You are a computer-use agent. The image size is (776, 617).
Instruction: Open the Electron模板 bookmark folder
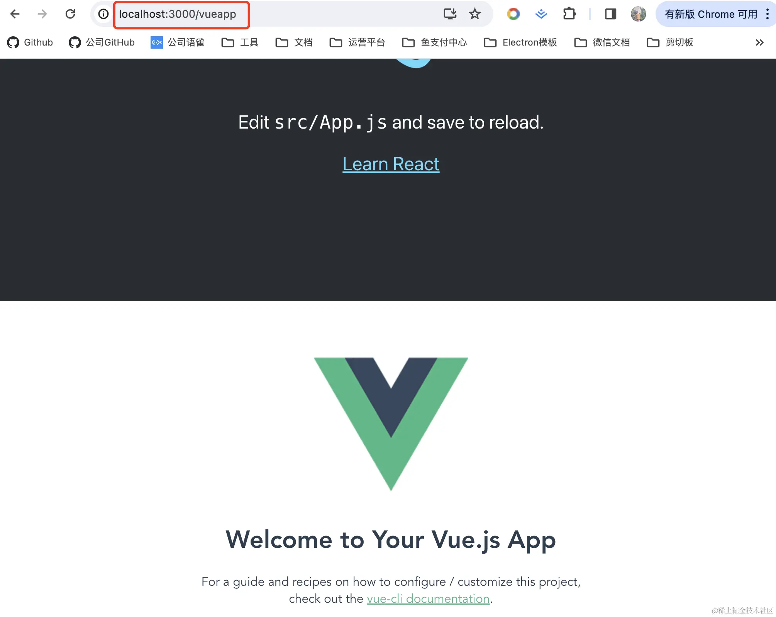pyautogui.click(x=520, y=42)
